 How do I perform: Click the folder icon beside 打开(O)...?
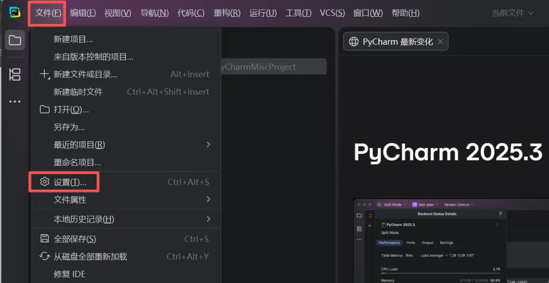tap(44, 110)
